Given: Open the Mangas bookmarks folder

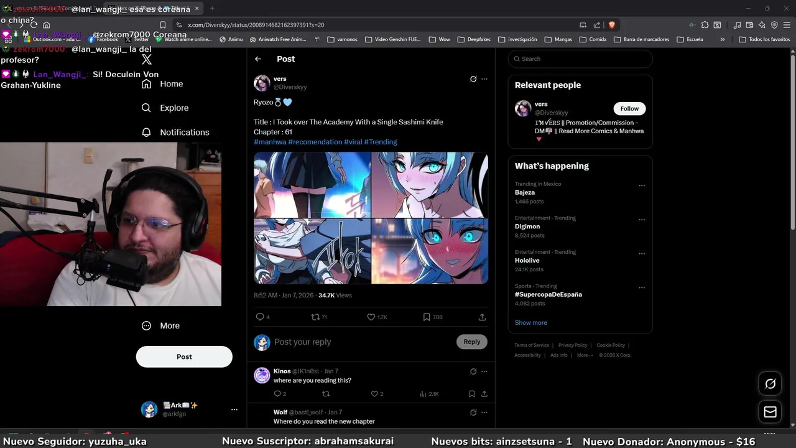Looking at the screenshot, I should 558,39.
